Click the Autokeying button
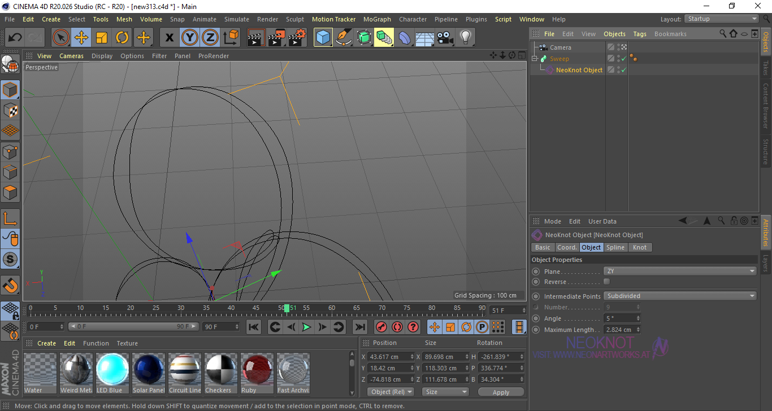This screenshot has height=411, width=772. tap(397, 327)
